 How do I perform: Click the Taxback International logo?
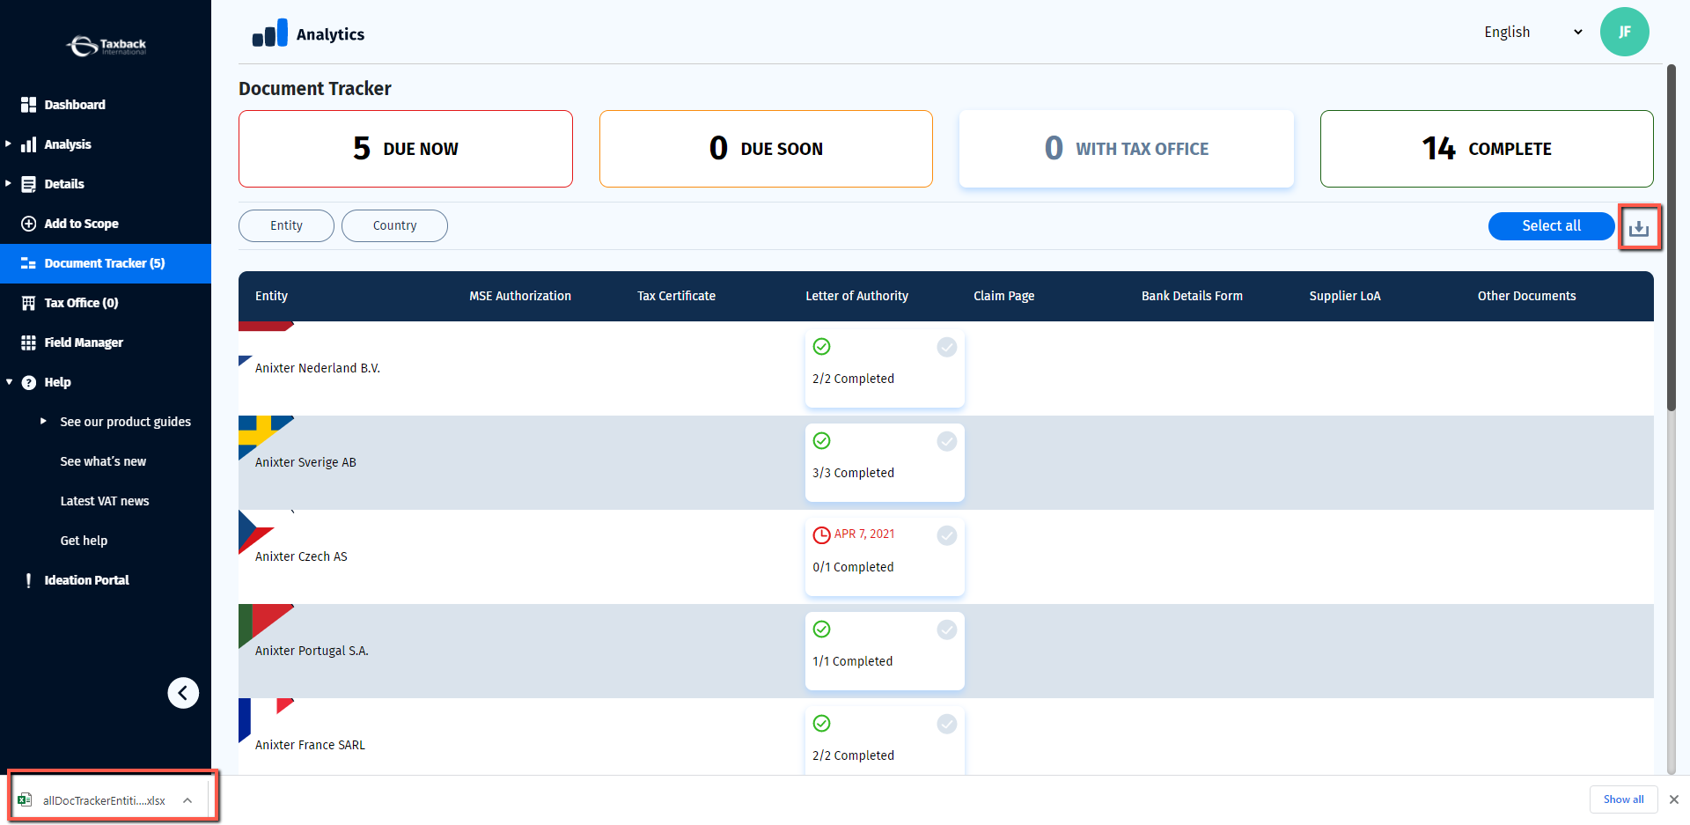[x=107, y=45]
